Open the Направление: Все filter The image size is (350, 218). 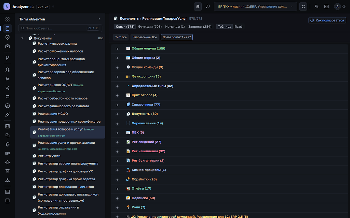tap(145, 37)
